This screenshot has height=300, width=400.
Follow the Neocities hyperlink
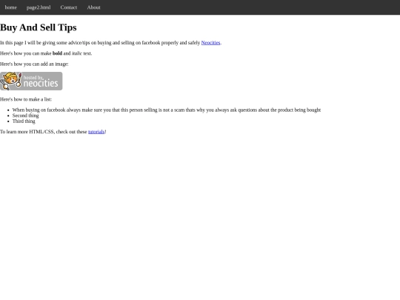point(210,43)
